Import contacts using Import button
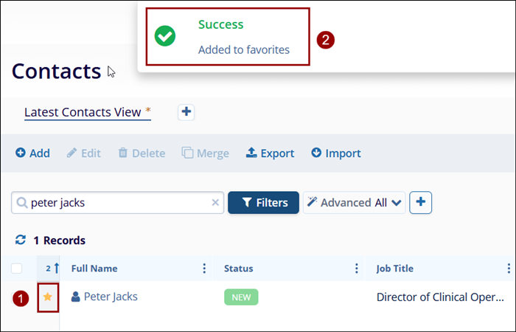516x332 pixels. [x=335, y=153]
